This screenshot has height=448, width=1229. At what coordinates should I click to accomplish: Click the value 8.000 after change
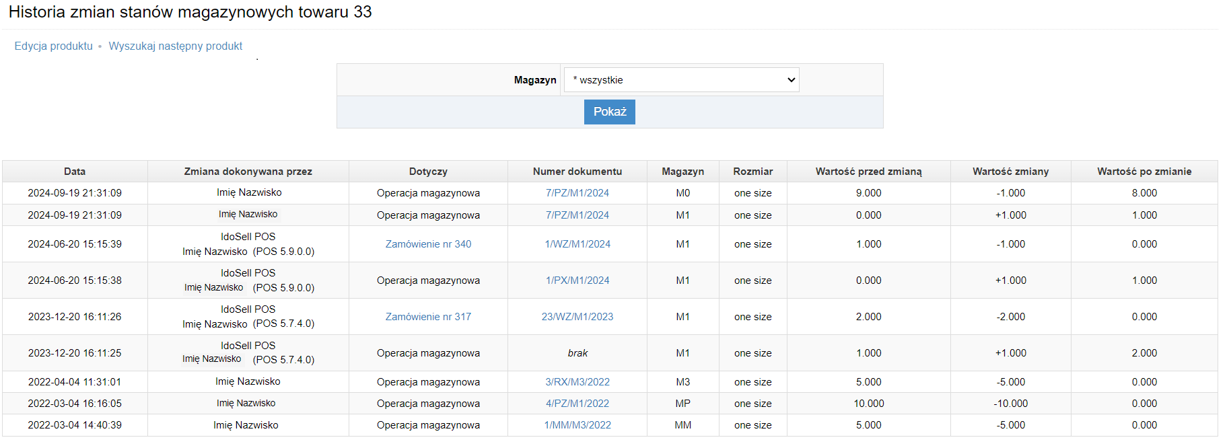click(x=1144, y=193)
